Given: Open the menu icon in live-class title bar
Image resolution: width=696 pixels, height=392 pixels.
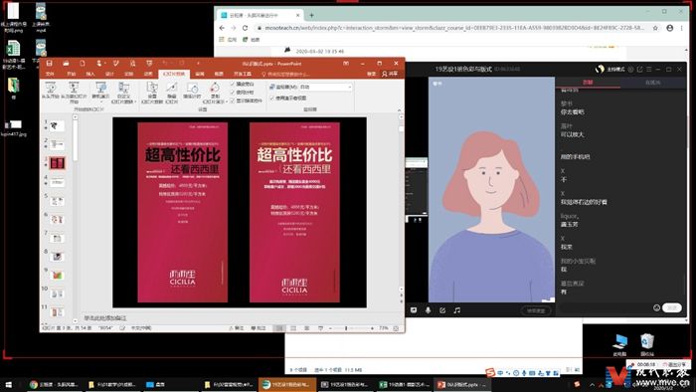Looking at the screenshot, I should point(649,70).
